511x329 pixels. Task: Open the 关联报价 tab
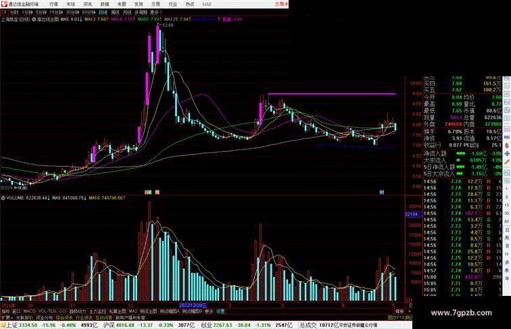click(x=24, y=318)
